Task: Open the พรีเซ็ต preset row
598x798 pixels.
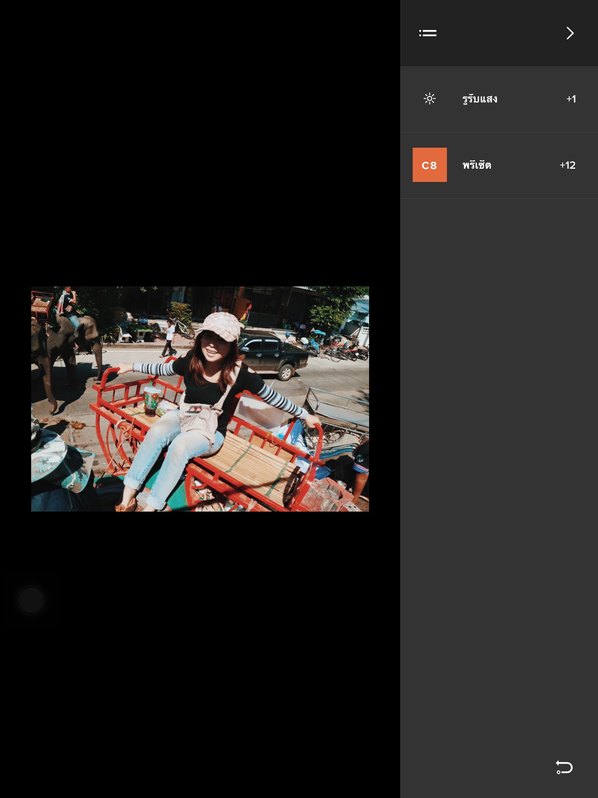Action: coord(499,166)
